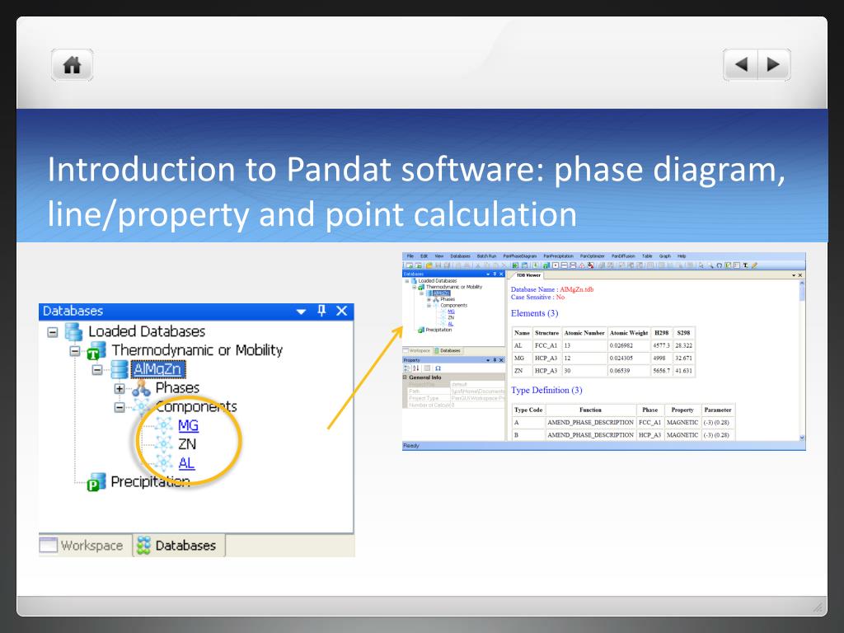This screenshot has height=633, width=844.
Task: Open PanPhaseDiagram menu in small Pandat window
Action: click(x=520, y=256)
